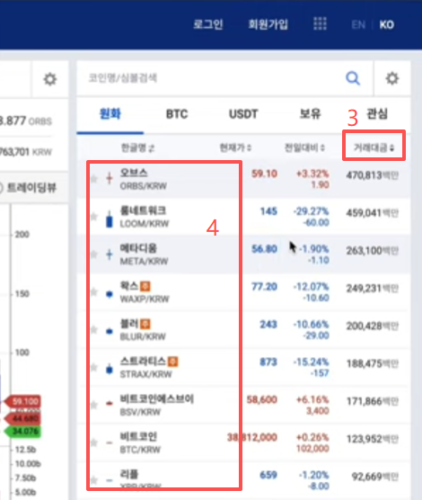422x500 pixels.
Task: Click the orange badge next to 스트라티스
Action: click(x=172, y=362)
